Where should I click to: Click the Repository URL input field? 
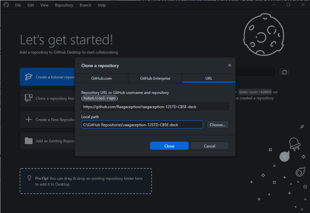(x=155, y=107)
